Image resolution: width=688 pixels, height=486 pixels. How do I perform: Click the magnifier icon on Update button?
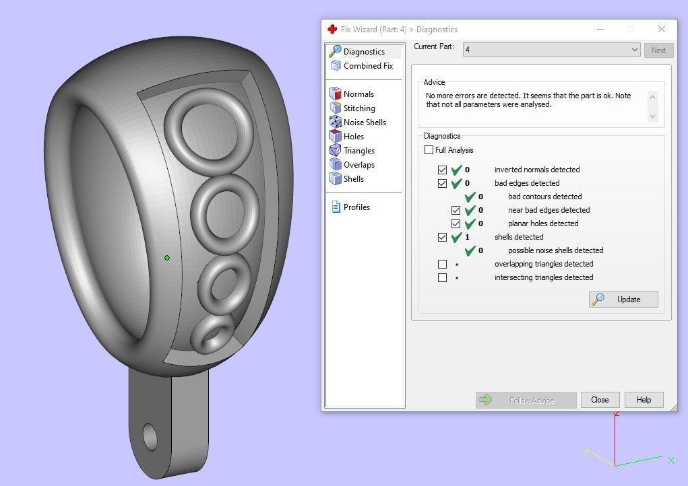598,300
